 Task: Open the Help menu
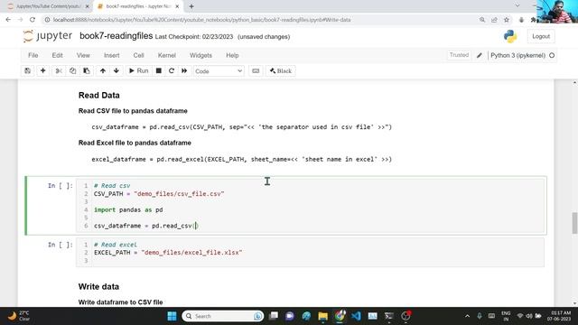(x=232, y=55)
